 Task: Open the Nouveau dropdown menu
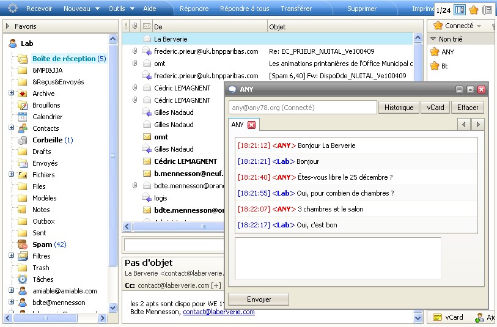tap(81, 9)
